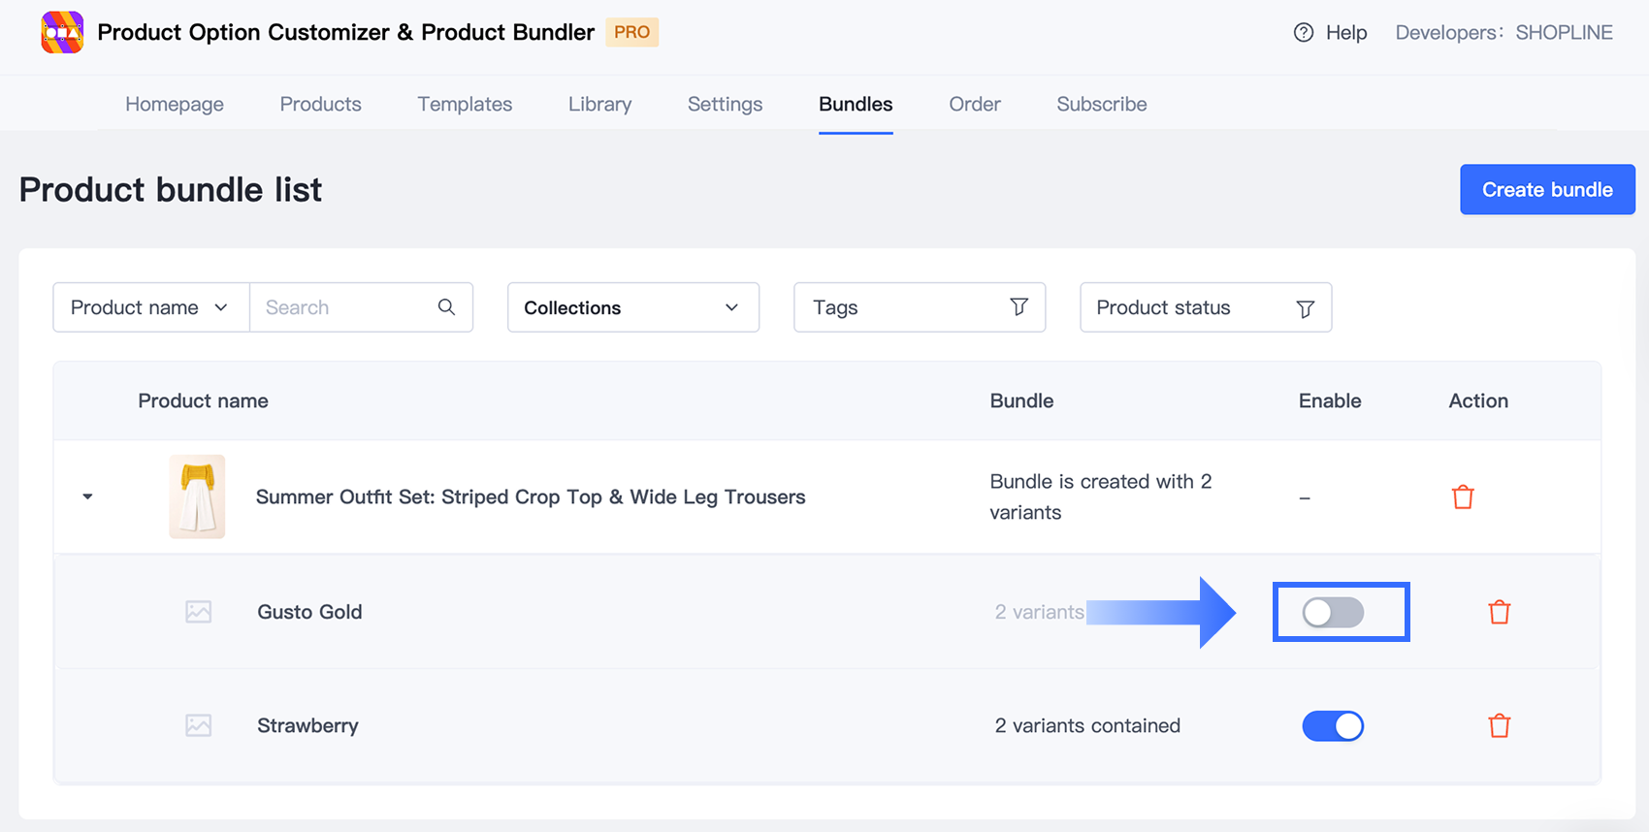Click the Search input field

344,307
